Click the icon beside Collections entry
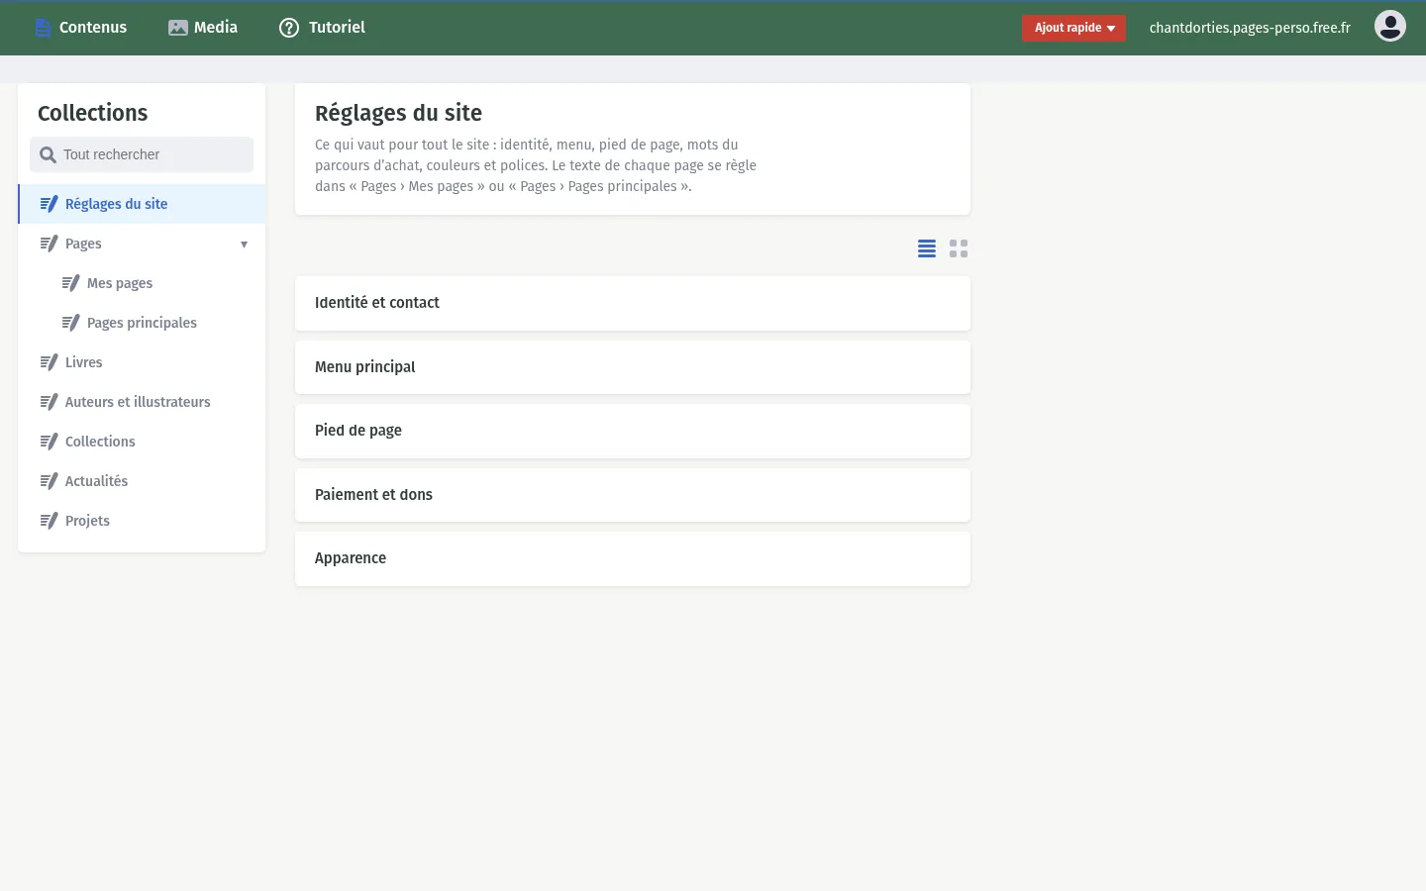Viewport: 1426px width, 891px height. [x=49, y=442]
